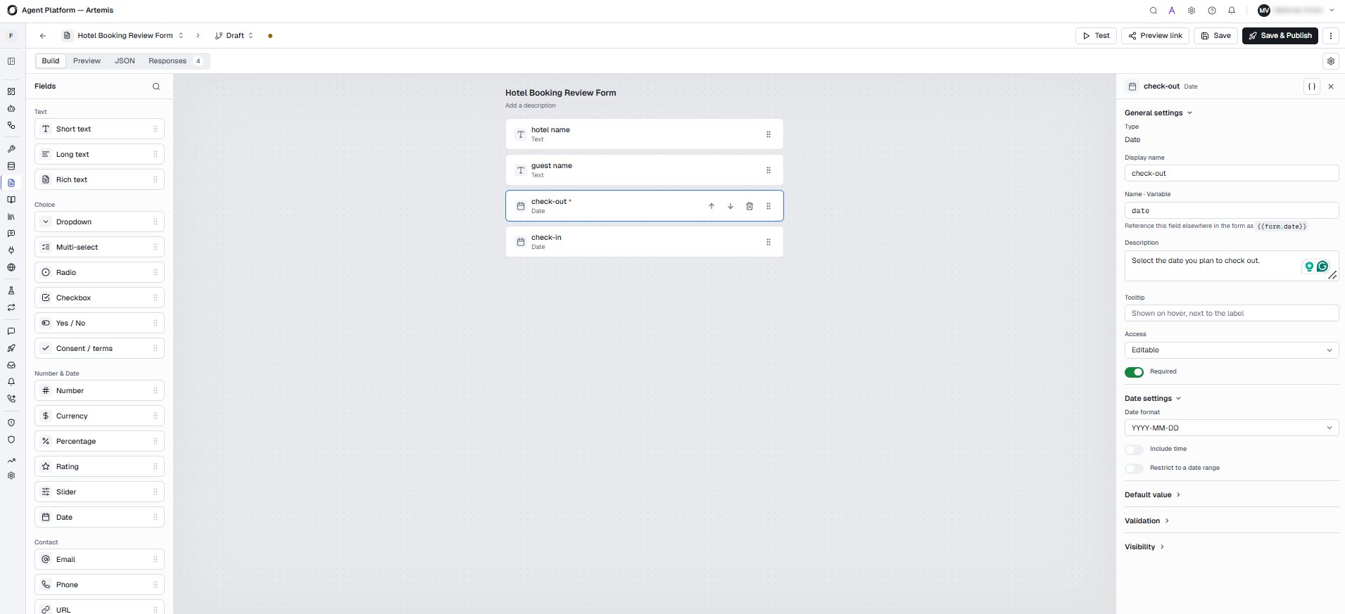Add a Slider field from the Fields list
Viewport: 1345px width, 614px height.
point(99,492)
